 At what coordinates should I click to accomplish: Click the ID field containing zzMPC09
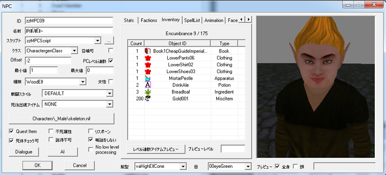click(69, 21)
